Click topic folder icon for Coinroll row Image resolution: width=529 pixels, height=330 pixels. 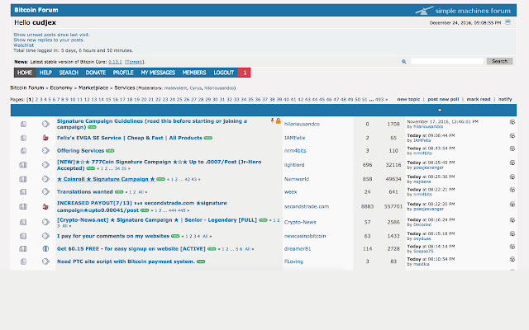[23, 179]
